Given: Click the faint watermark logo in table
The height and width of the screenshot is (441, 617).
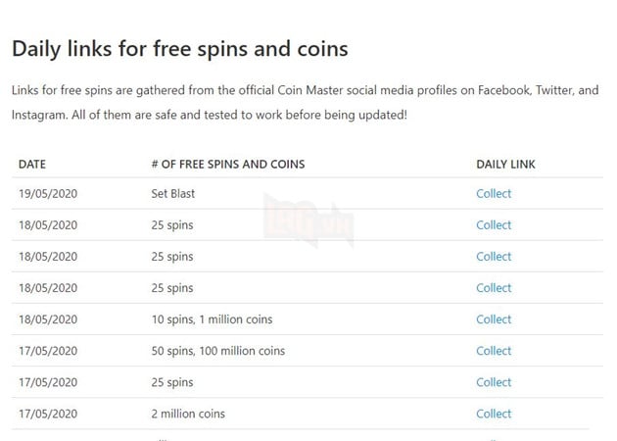Looking at the screenshot, I should point(308,220).
